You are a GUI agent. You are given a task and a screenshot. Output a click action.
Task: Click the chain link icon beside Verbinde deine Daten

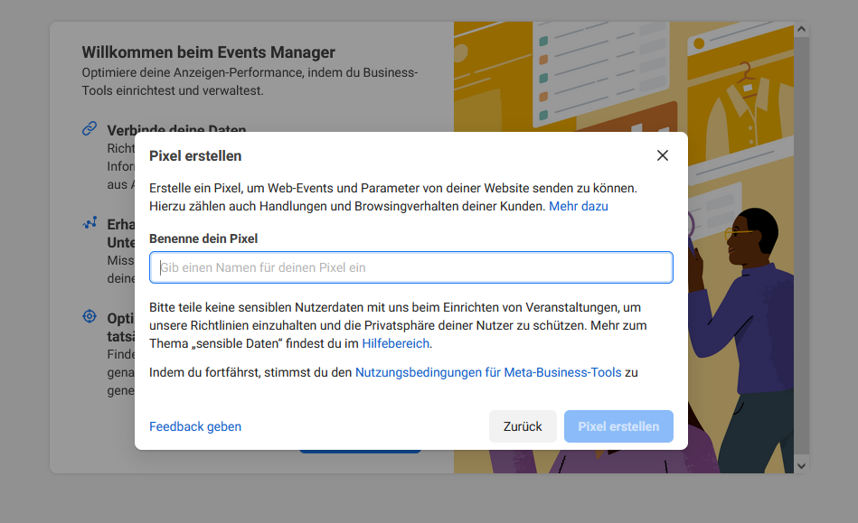[x=90, y=129]
